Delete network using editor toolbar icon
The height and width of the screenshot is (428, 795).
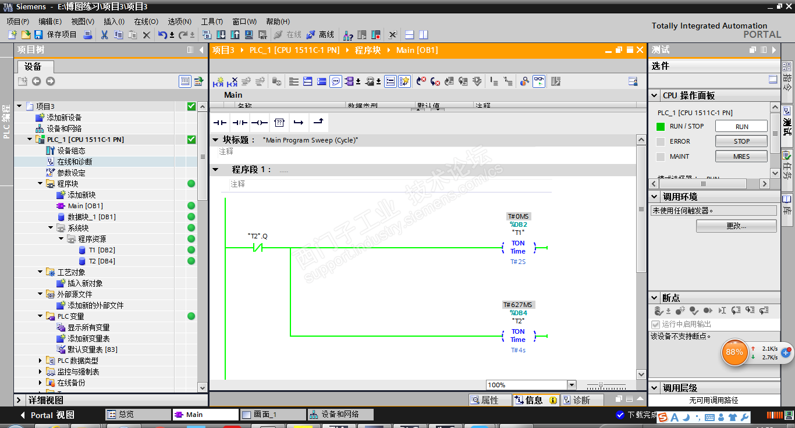coord(232,81)
